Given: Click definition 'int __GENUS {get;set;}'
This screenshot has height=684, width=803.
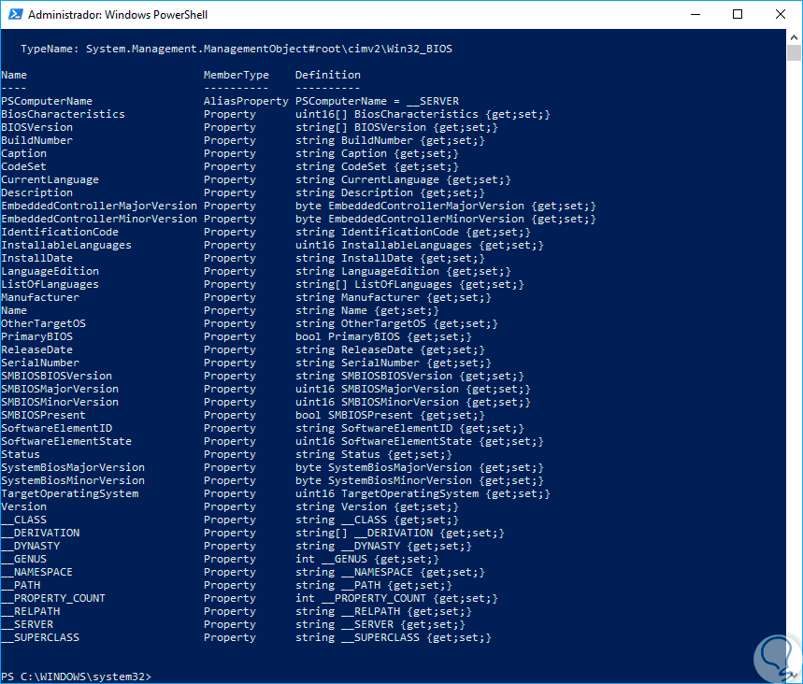Looking at the screenshot, I should (x=367, y=559).
